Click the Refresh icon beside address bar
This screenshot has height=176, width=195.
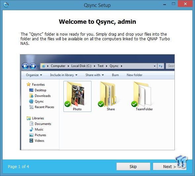point(161,66)
